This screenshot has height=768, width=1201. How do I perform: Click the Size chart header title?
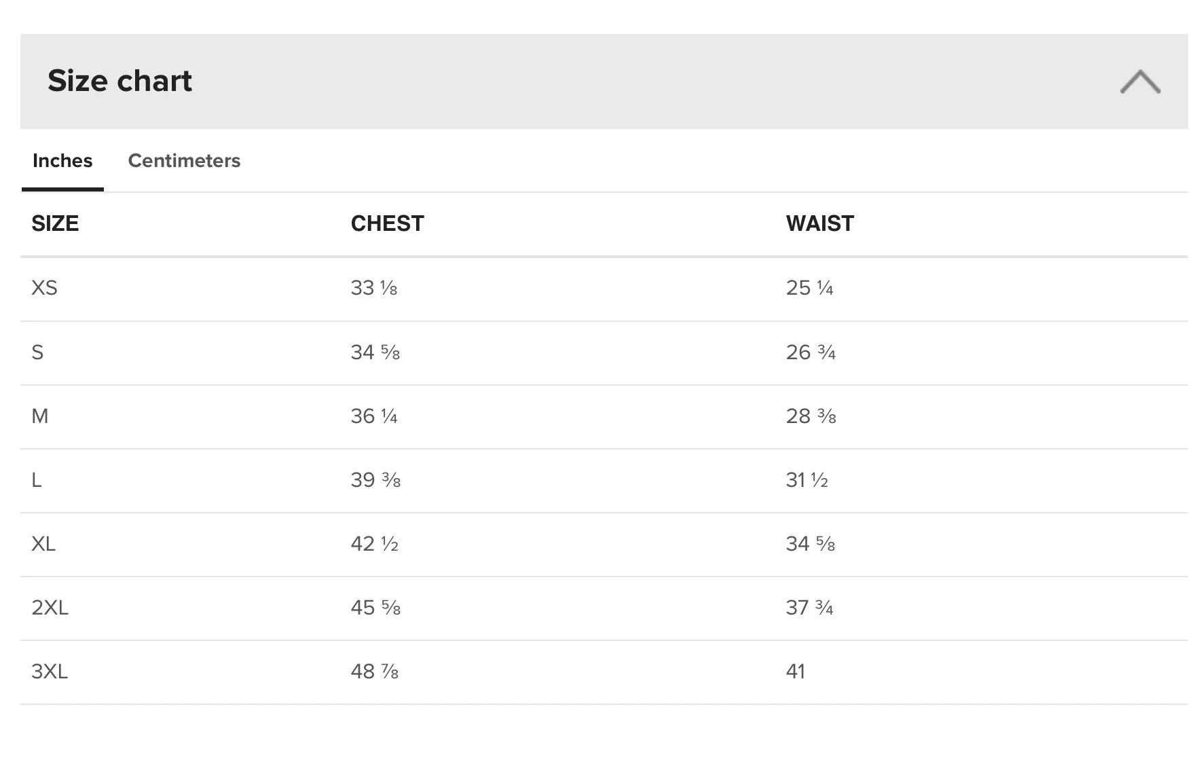click(x=119, y=81)
